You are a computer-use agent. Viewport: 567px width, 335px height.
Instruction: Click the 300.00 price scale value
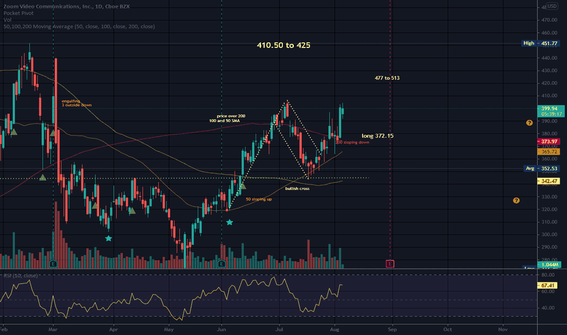pyautogui.click(x=549, y=234)
